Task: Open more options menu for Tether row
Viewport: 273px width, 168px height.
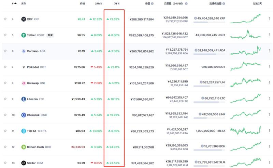Action: click(270, 35)
